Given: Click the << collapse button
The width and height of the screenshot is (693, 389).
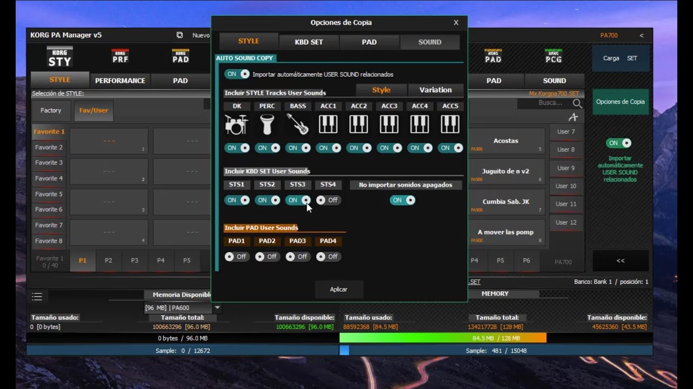Looking at the screenshot, I should coord(620,260).
